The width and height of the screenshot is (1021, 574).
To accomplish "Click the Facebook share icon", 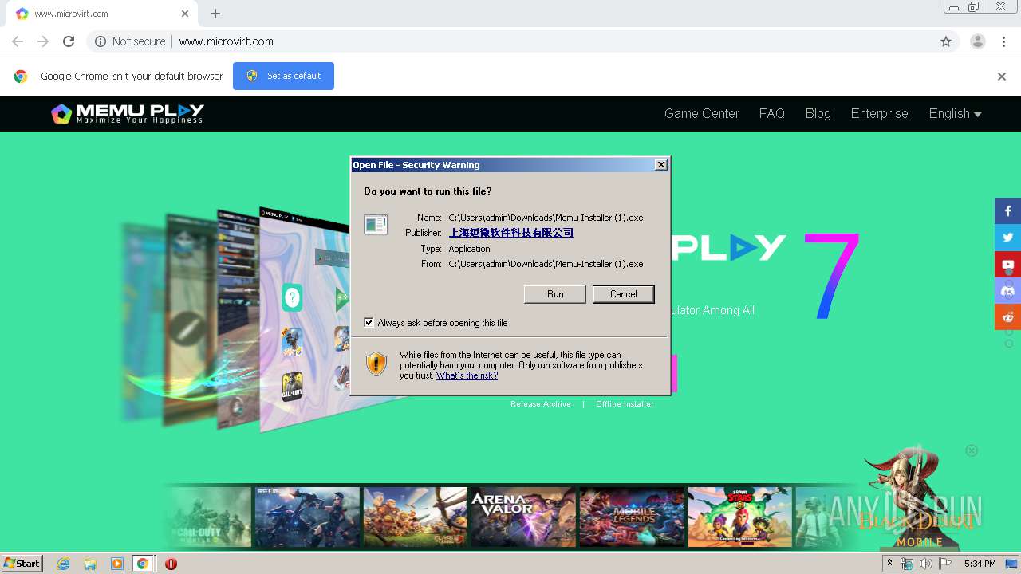I will pos(1007,211).
